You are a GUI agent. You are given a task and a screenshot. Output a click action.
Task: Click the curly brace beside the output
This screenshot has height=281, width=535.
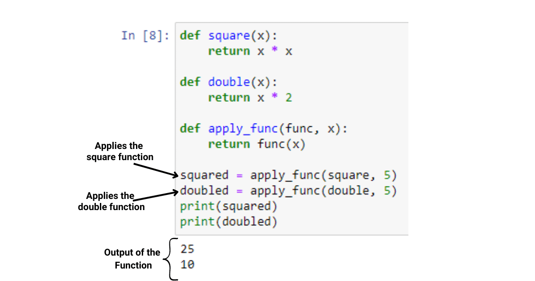tap(169, 259)
